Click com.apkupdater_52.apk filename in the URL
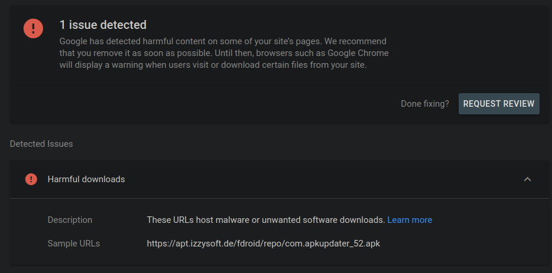This screenshot has height=273, width=552. click(333, 243)
